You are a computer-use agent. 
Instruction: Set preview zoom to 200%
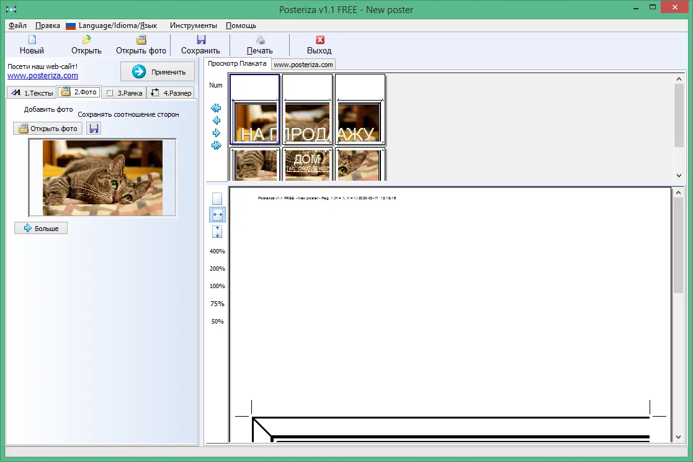(x=217, y=269)
